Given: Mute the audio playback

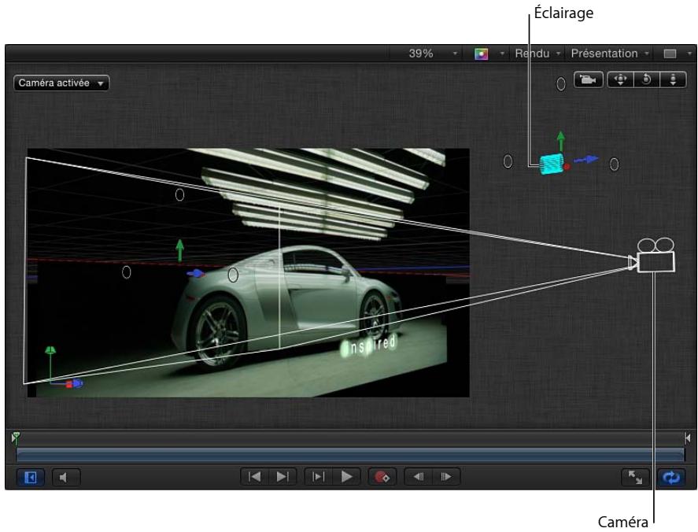Looking at the screenshot, I should tap(66, 478).
